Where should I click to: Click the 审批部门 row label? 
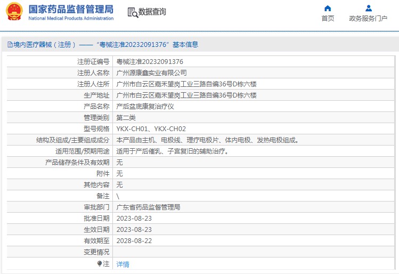pyautogui.click(x=96, y=207)
